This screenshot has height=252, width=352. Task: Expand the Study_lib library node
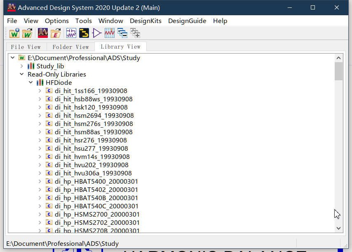coord(22,66)
